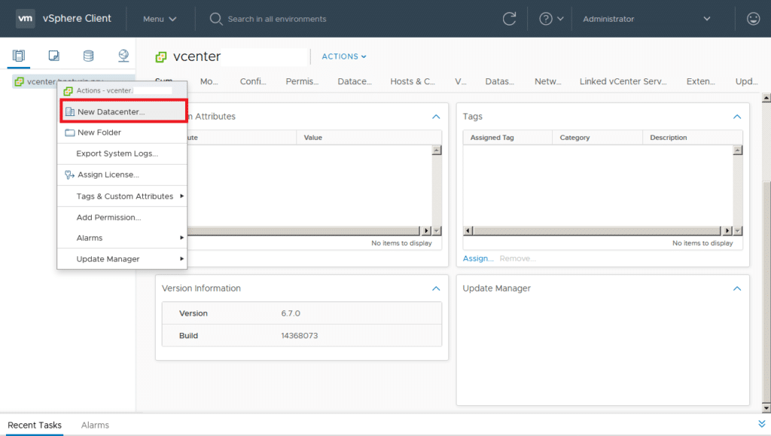Select New Folder from context menu

pos(122,133)
